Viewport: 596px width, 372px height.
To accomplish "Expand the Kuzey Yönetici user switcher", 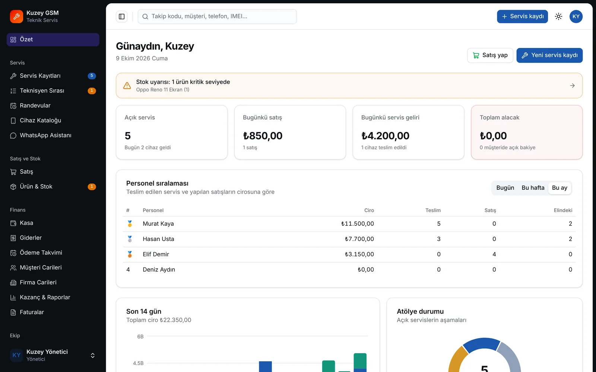I will (x=53, y=355).
